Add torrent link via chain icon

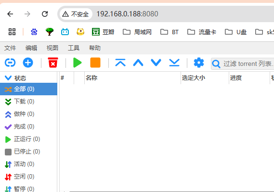[x=10, y=63]
